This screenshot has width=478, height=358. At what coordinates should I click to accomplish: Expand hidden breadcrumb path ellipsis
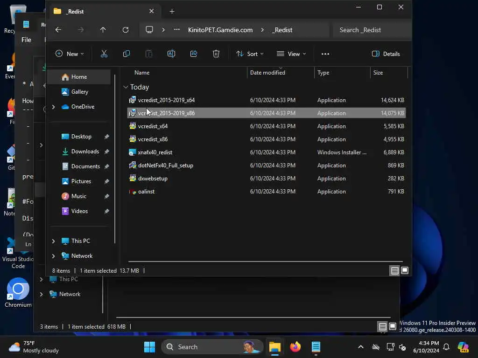click(x=177, y=30)
